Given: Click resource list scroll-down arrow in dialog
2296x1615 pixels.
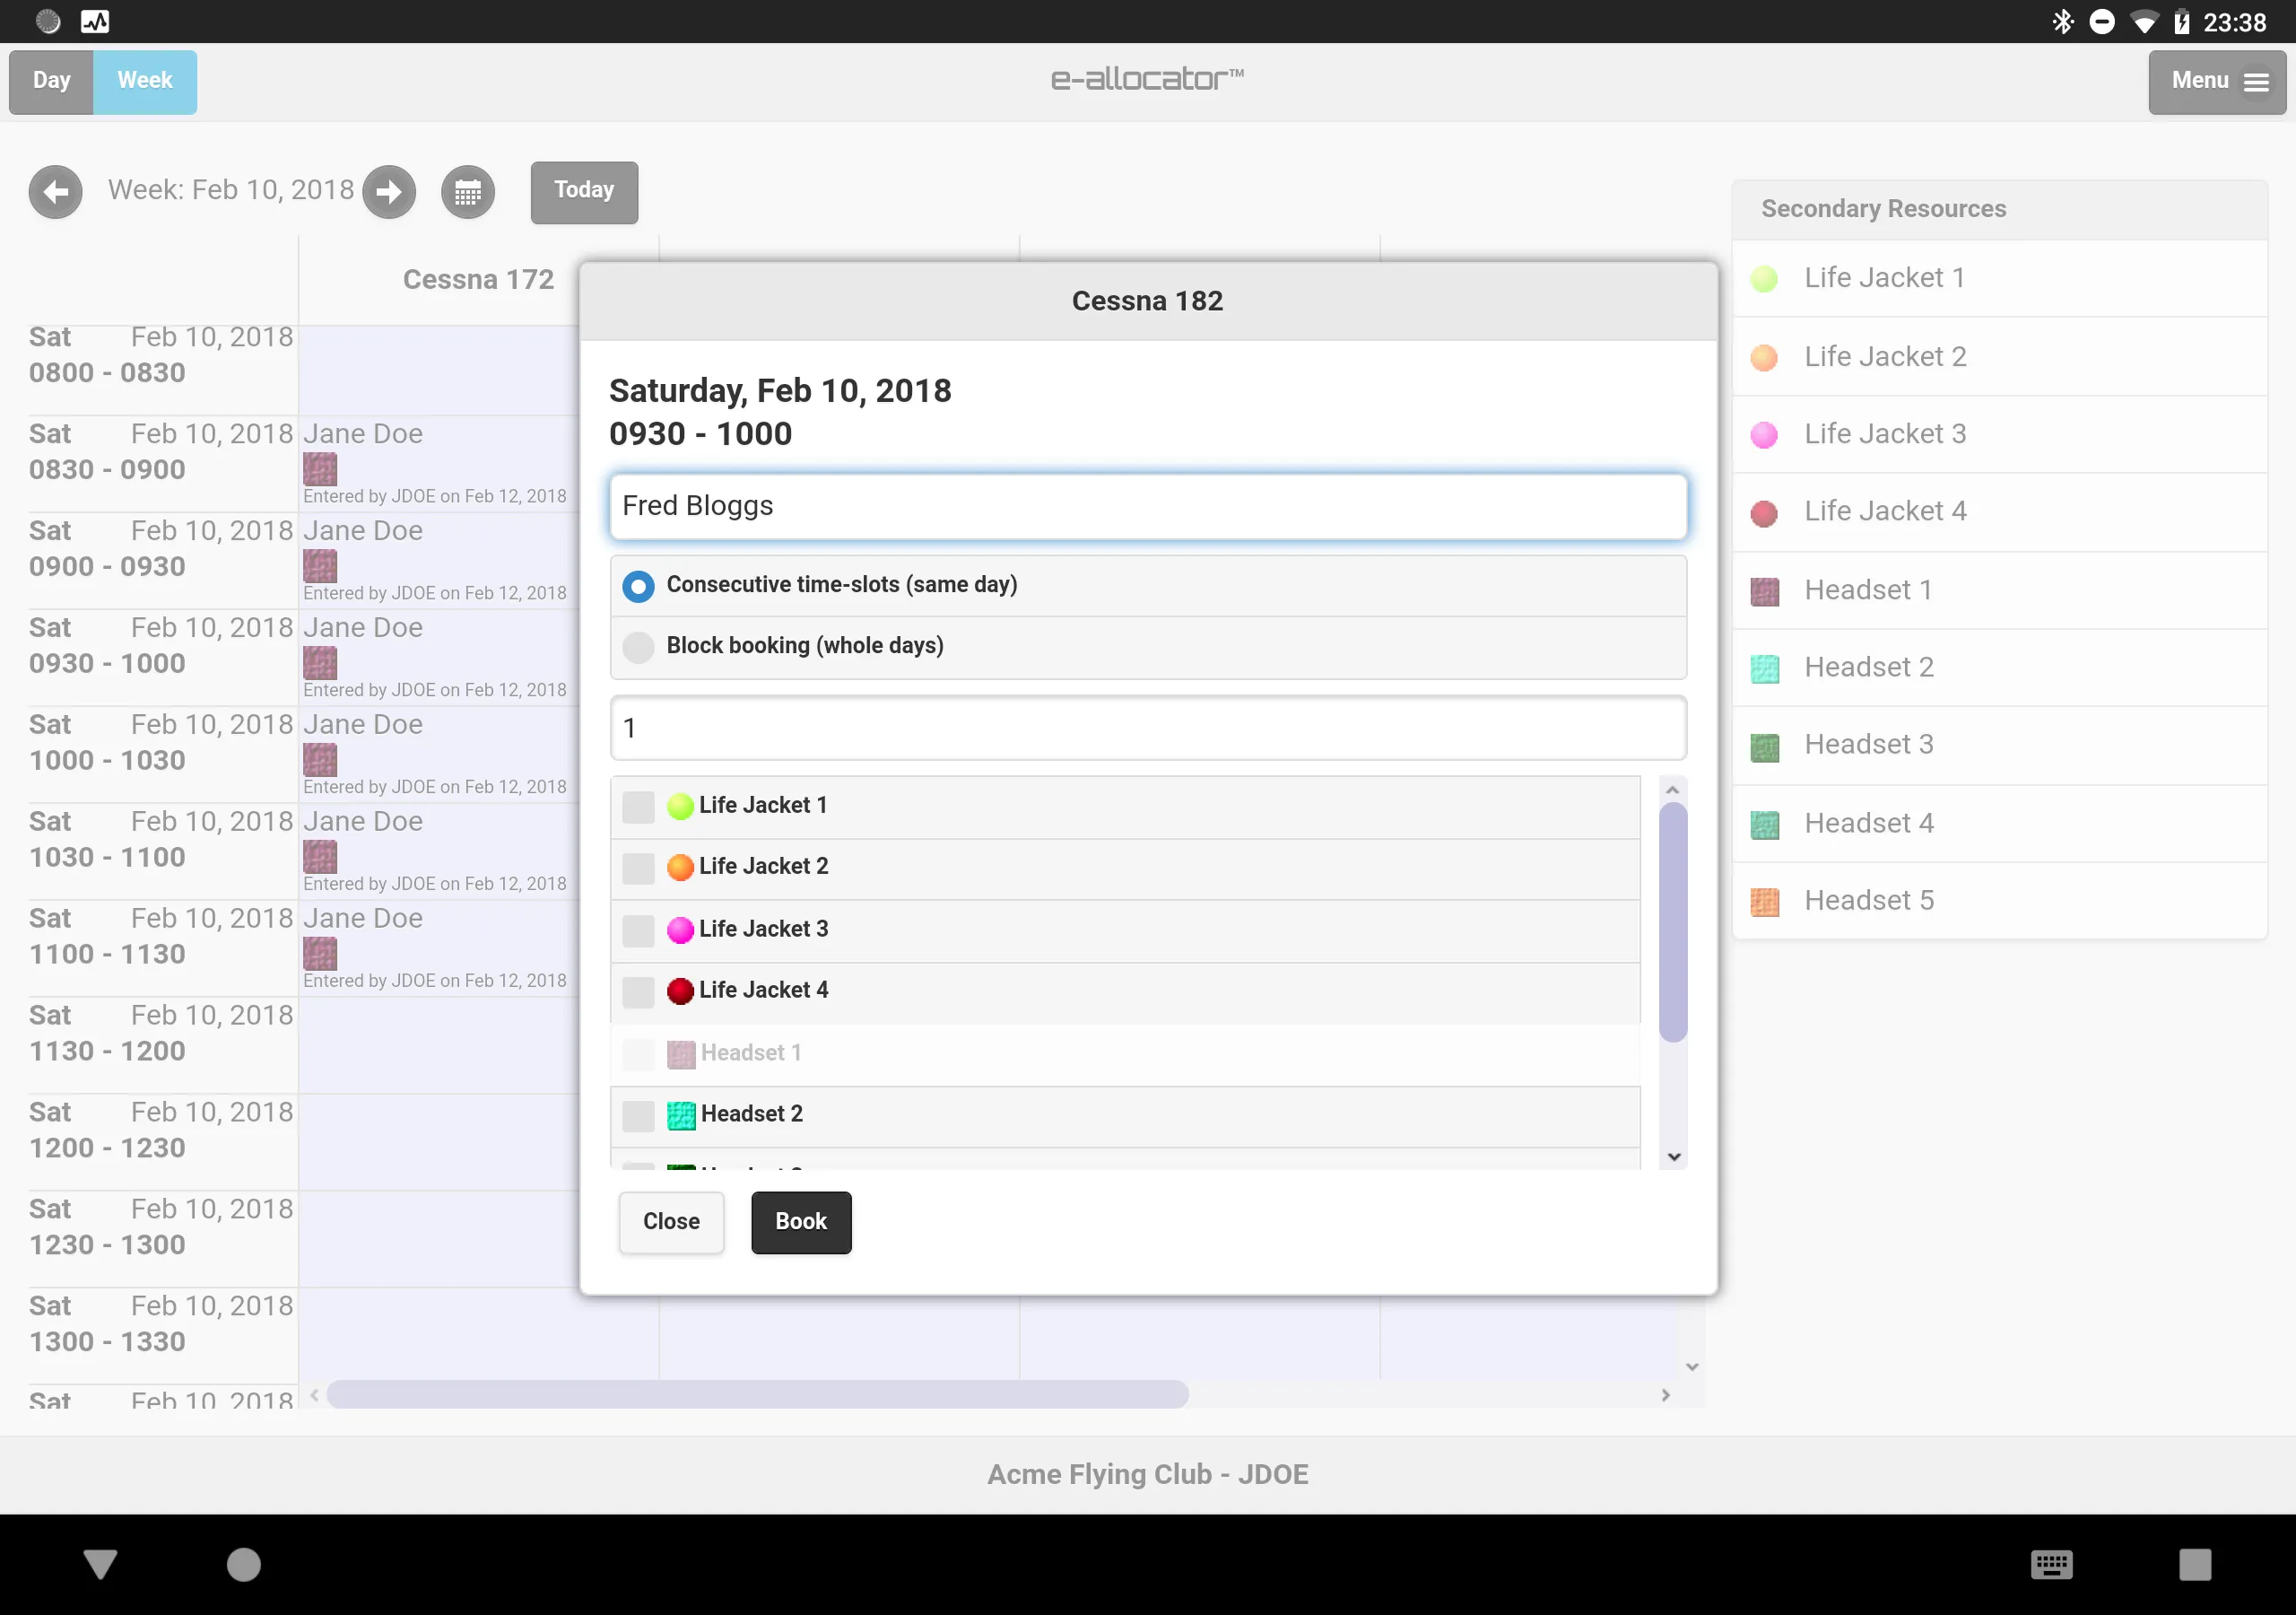Looking at the screenshot, I should tap(1673, 1157).
